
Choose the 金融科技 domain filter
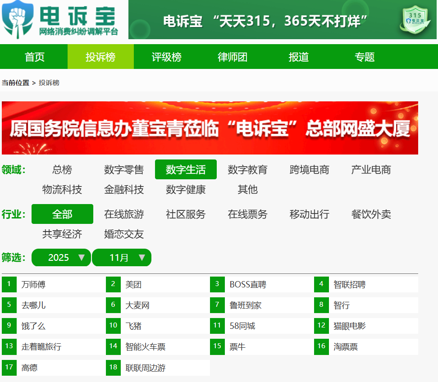point(124,190)
